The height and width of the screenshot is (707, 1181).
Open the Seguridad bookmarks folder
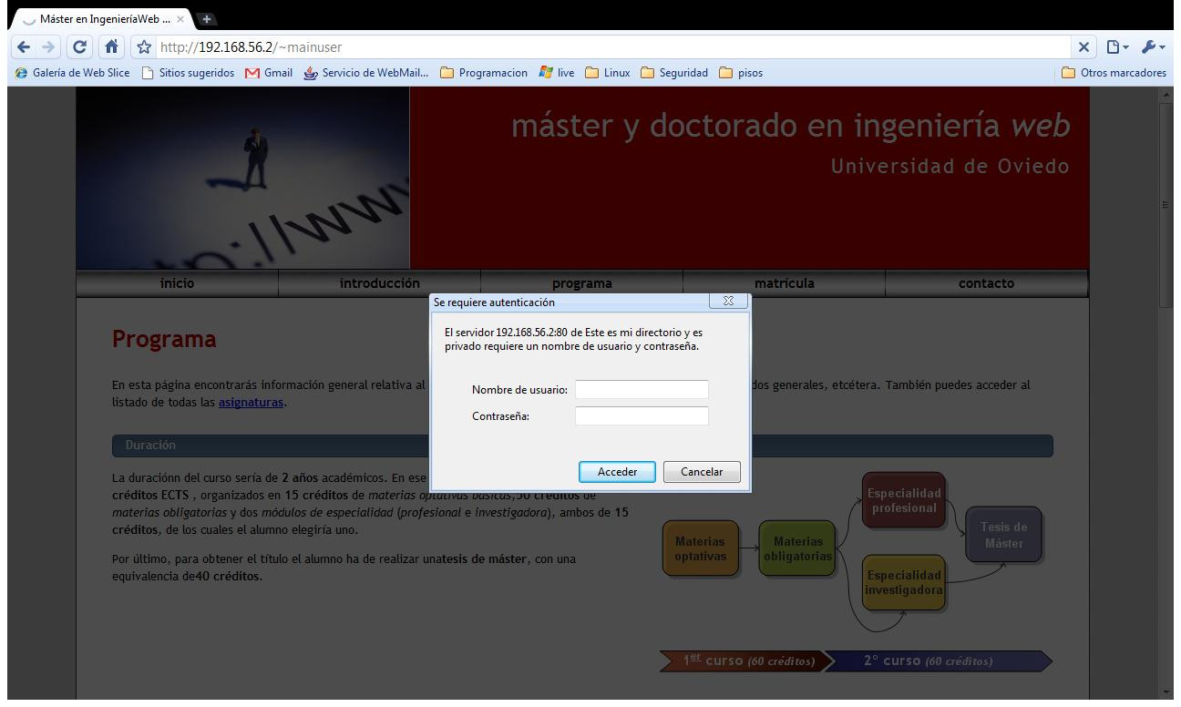tap(674, 73)
